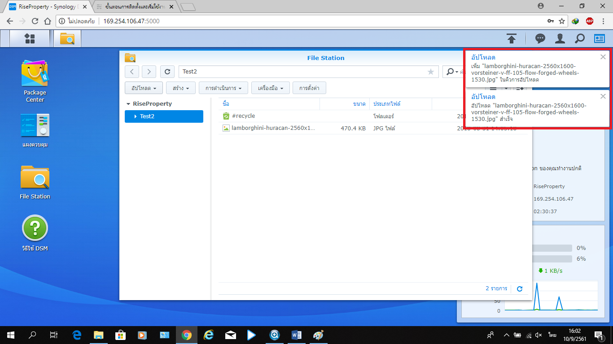
Task: Expand the Upload dropdown button
Action: pos(144,88)
